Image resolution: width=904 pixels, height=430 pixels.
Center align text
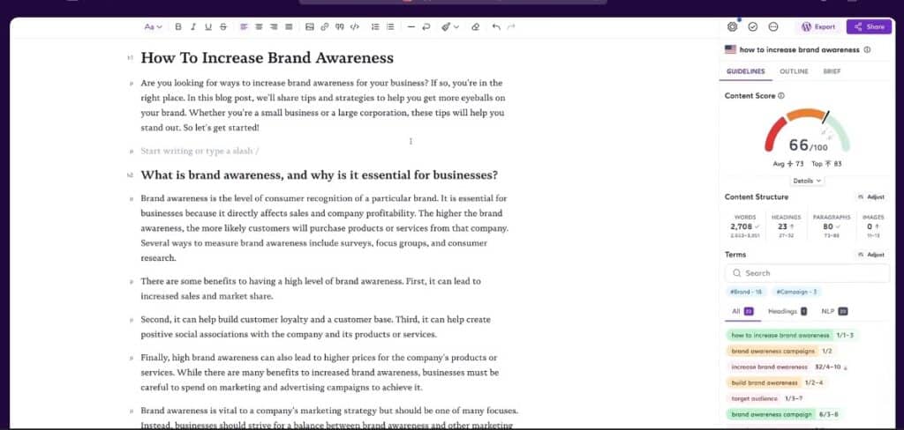point(259,26)
